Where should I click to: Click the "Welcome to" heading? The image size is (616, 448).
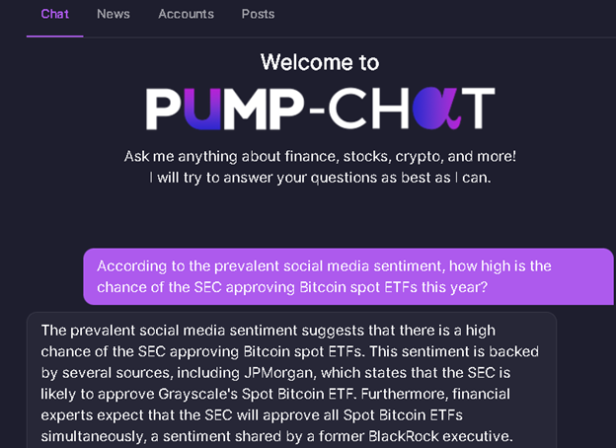pos(320,62)
